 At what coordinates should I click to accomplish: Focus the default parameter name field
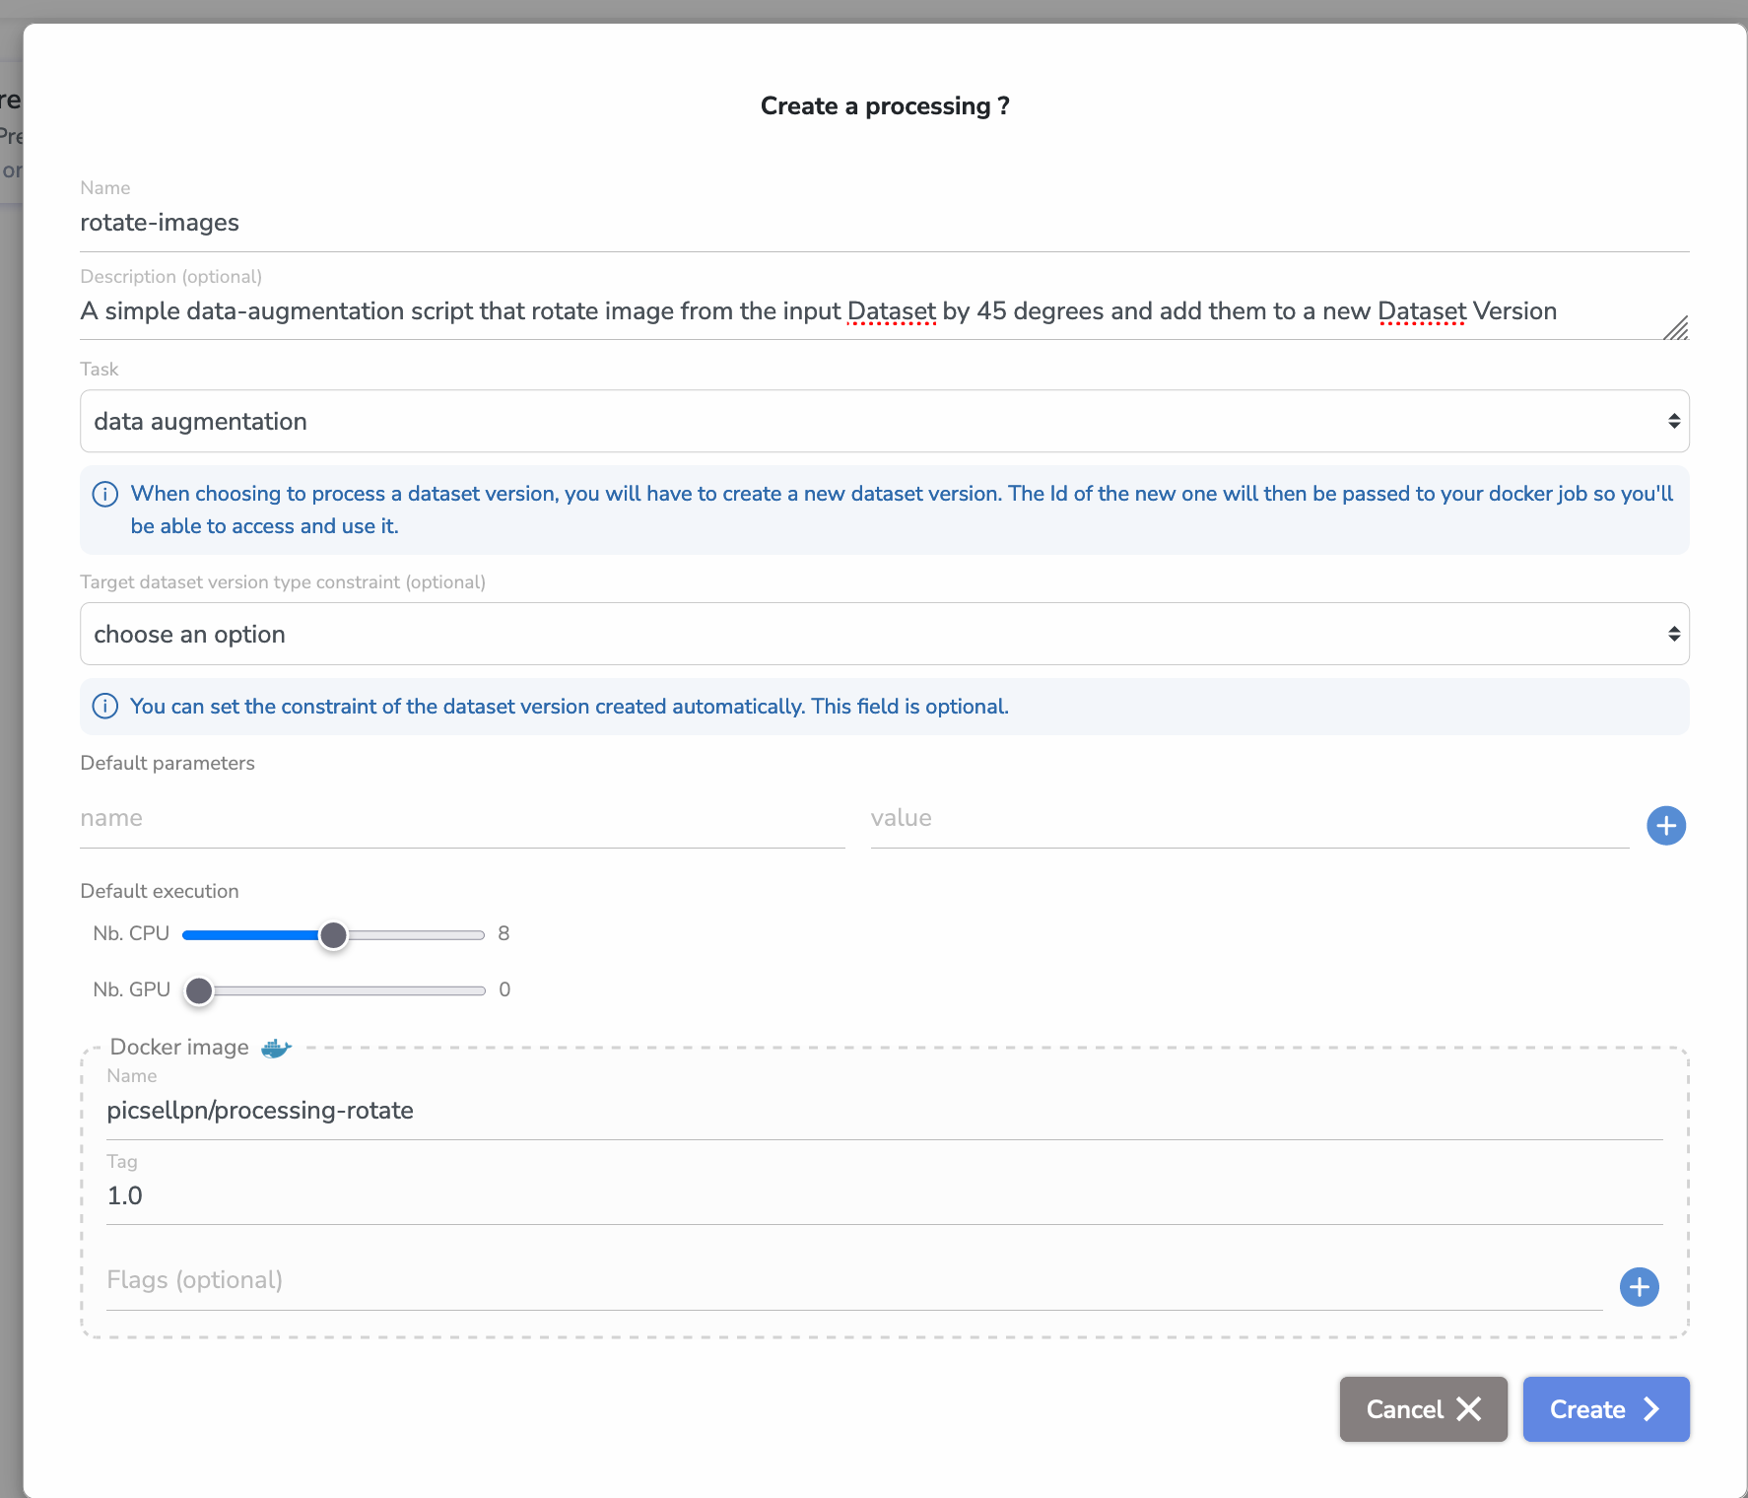[462, 819]
